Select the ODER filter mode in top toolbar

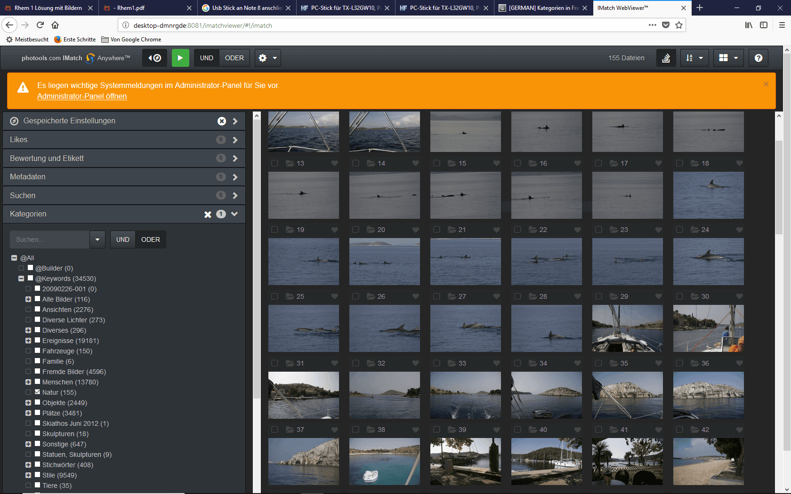(234, 58)
